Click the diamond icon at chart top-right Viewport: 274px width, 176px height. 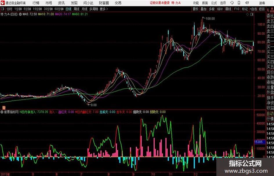click(247, 14)
